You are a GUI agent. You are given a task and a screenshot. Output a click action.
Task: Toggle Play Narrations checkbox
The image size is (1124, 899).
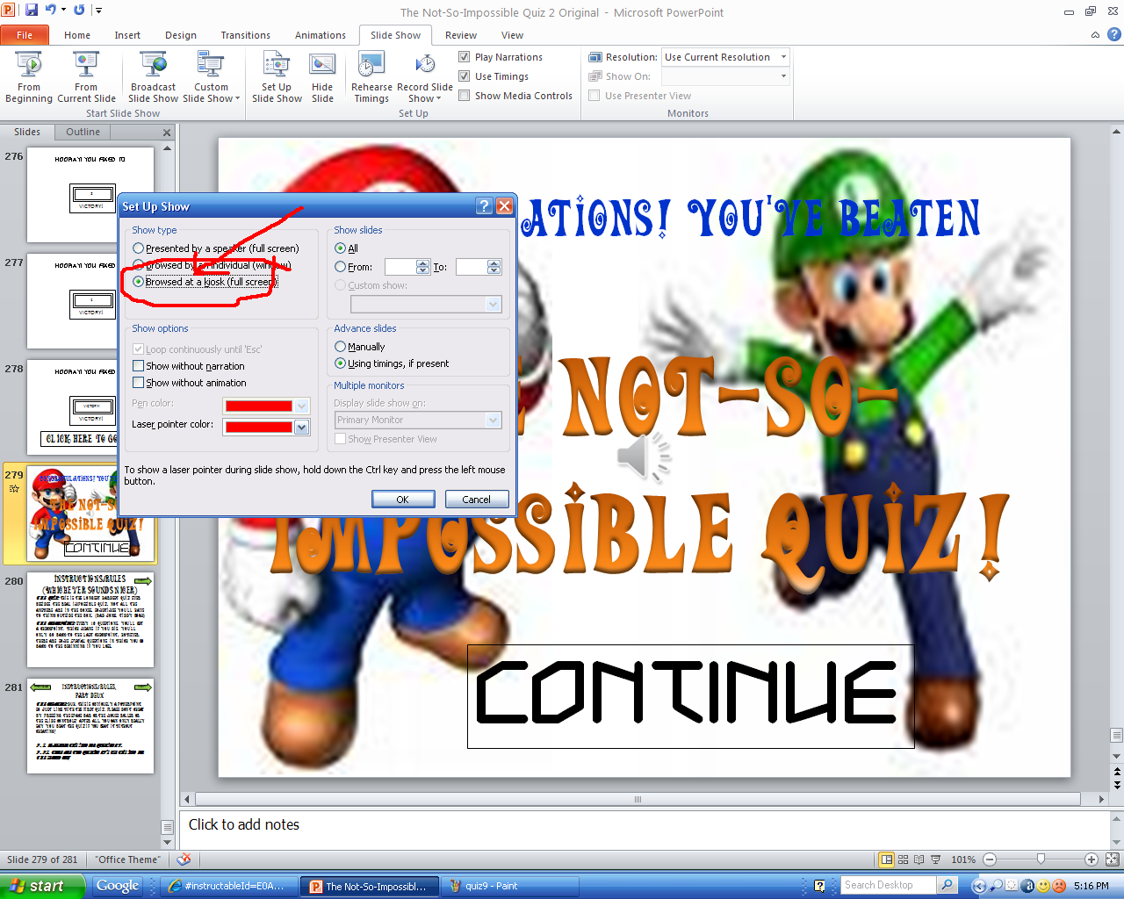click(465, 57)
